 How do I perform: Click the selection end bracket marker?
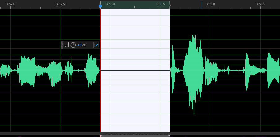tap(170, 5)
